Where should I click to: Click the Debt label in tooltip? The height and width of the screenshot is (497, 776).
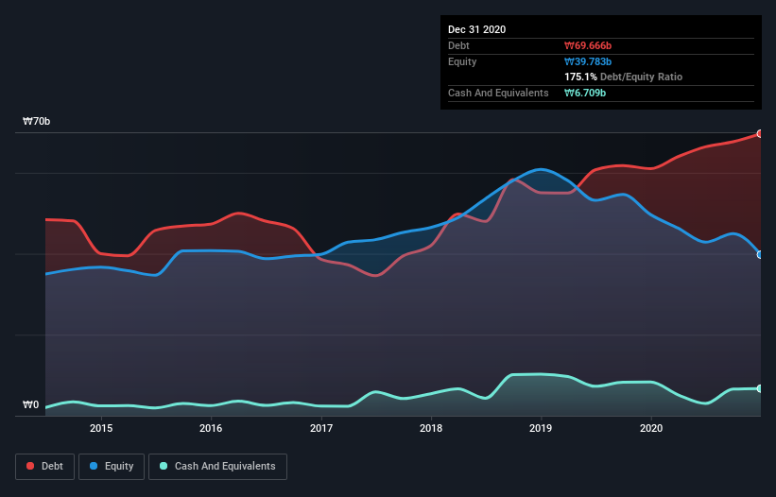click(x=458, y=45)
